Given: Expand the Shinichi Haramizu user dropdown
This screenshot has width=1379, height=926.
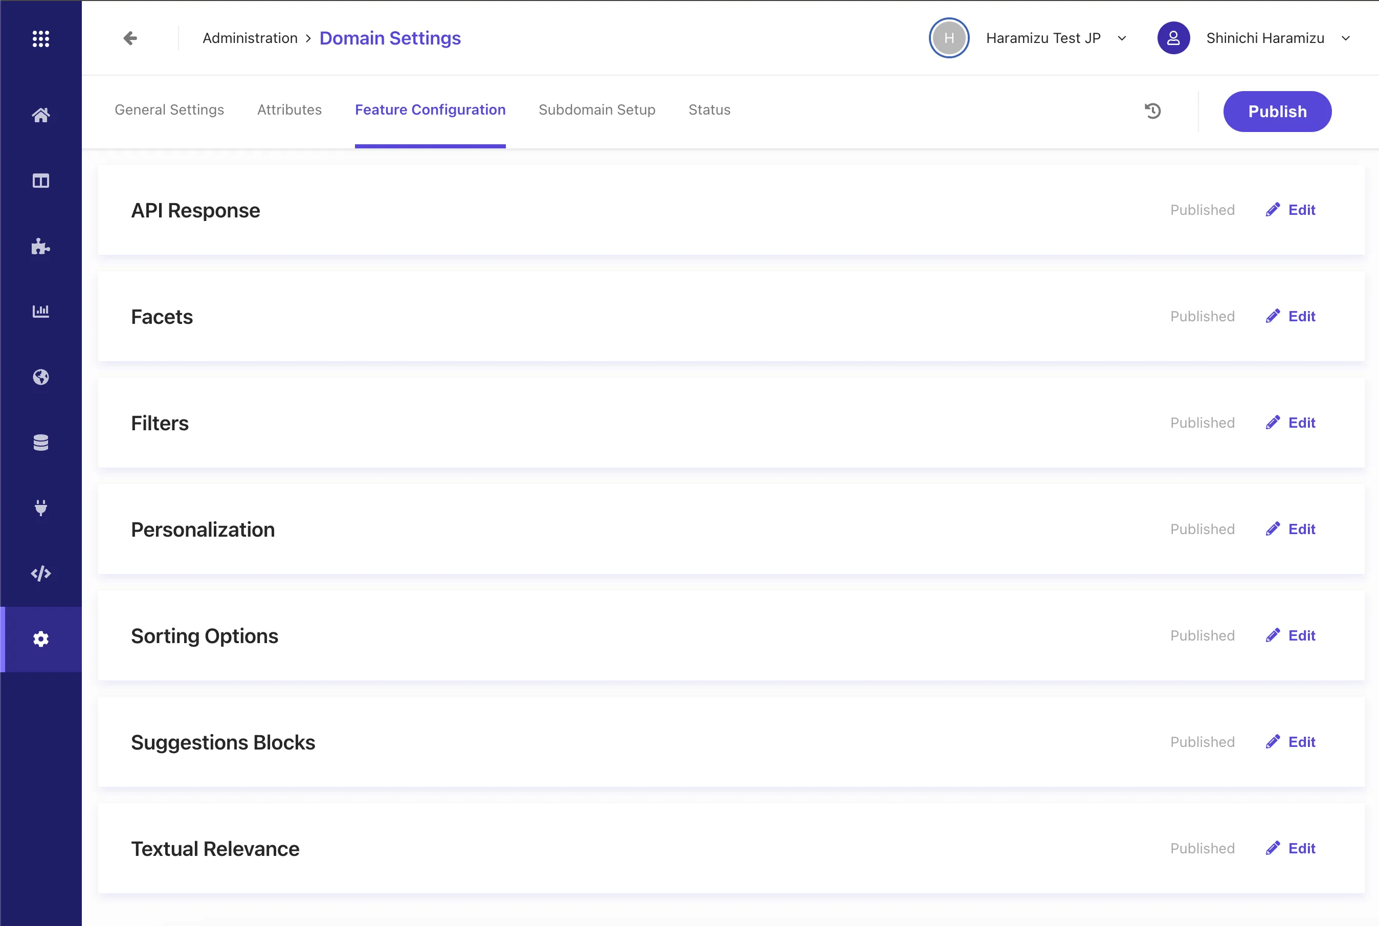Looking at the screenshot, I should (1348, 38).
